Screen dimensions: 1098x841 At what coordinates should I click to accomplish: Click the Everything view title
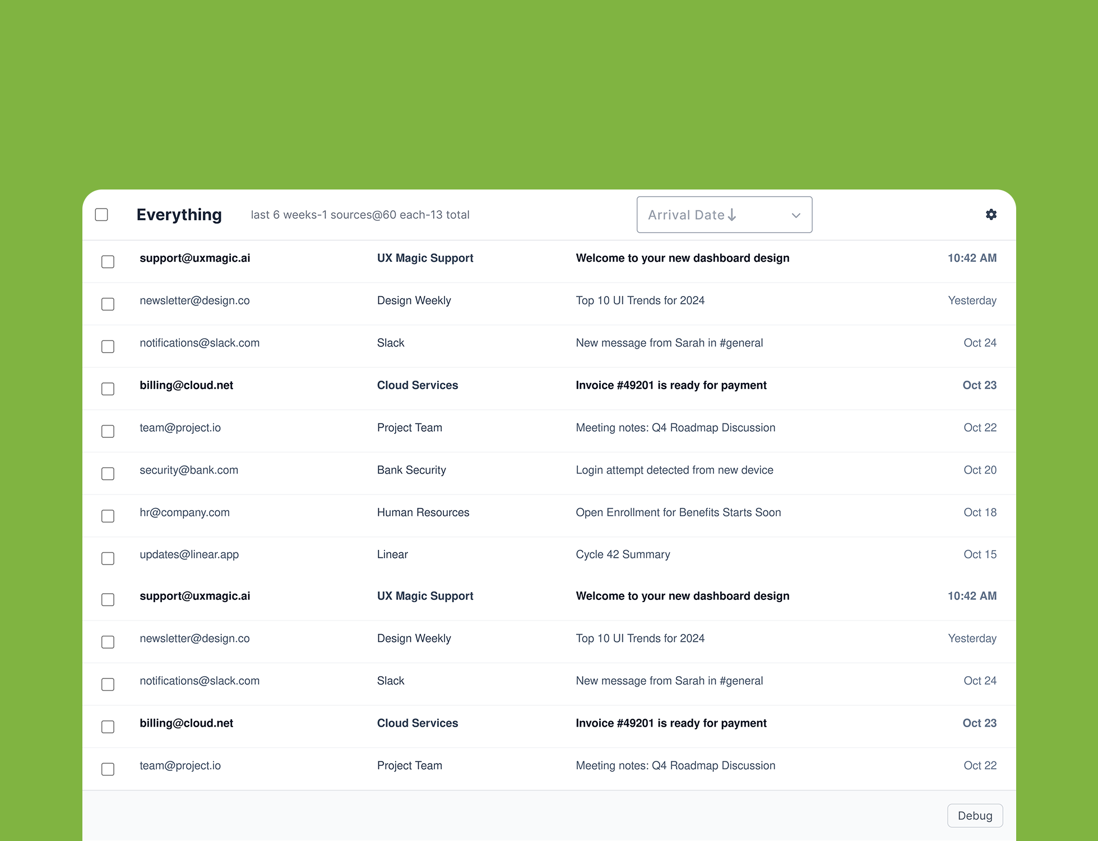coord(179,214)
